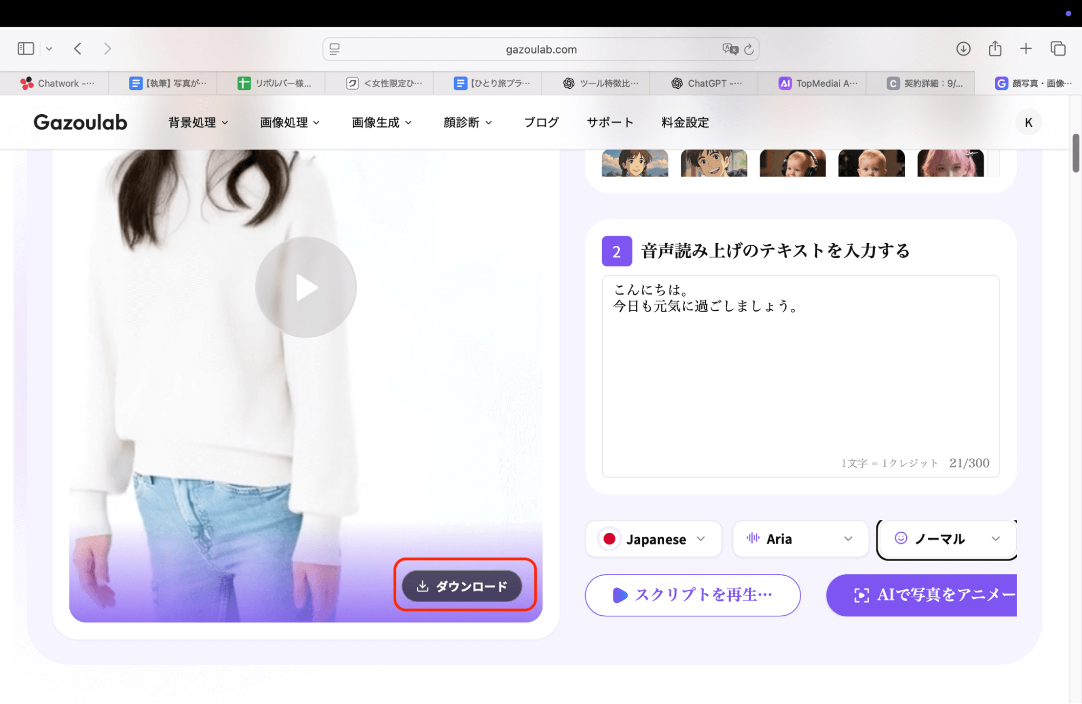Expand the 画像生成 navigation menu
This screenshot has height=704, width=1082.
381,122
